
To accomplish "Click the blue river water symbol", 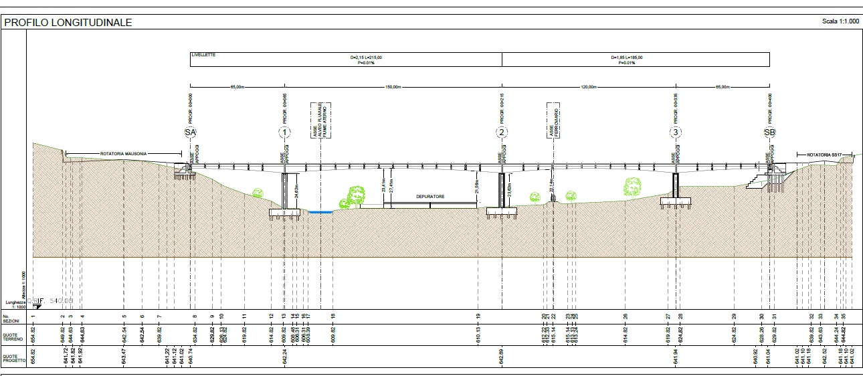I will [x=322, y=212].
